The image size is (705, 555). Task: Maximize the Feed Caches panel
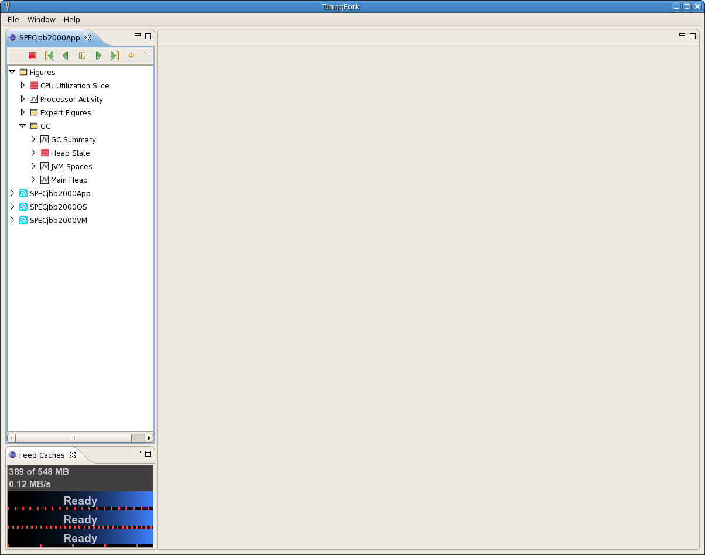(148, 453)
